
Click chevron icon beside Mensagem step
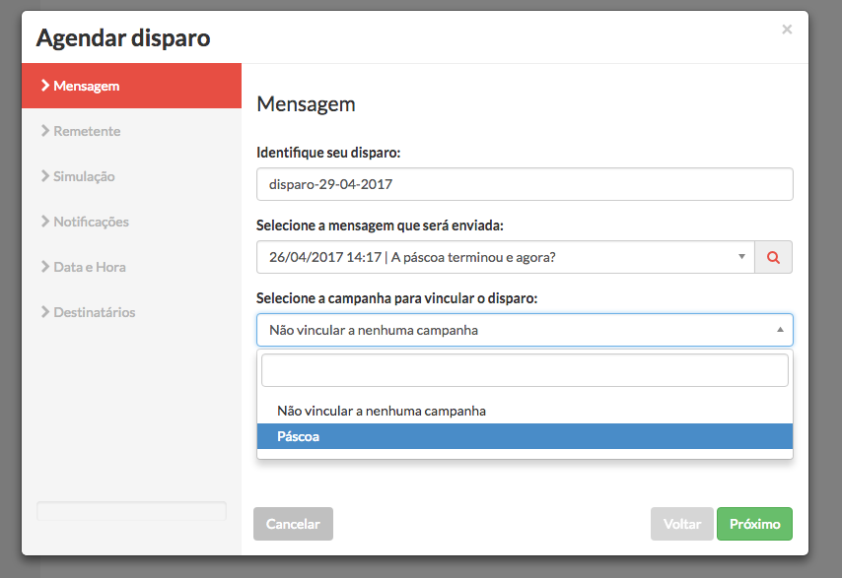(x=45, y=86)
